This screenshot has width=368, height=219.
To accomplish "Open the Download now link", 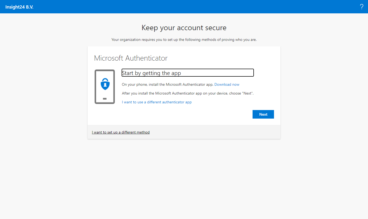I will pos(227,84).
